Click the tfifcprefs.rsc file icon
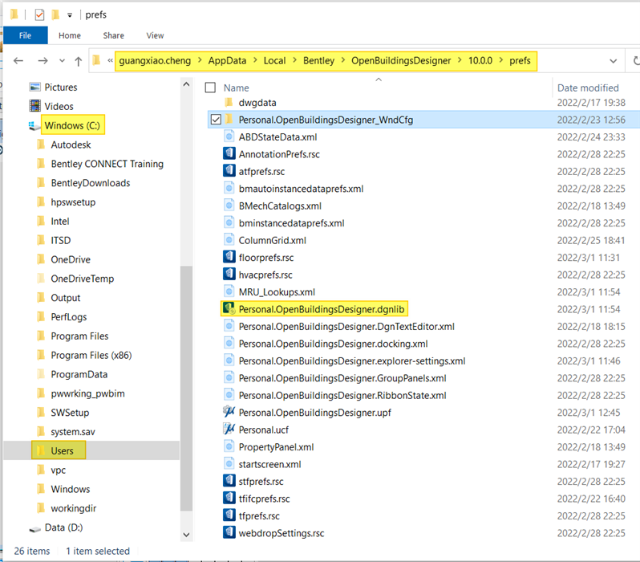The width and height of the screenshot is (640, 562). click(229, 498)
